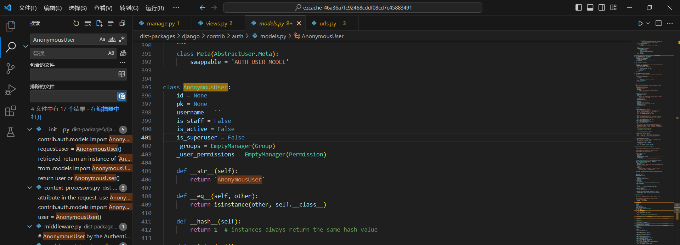This screenshot has height=245, width=680.
Task: Refresh the search results
Action: click(76, 23)
